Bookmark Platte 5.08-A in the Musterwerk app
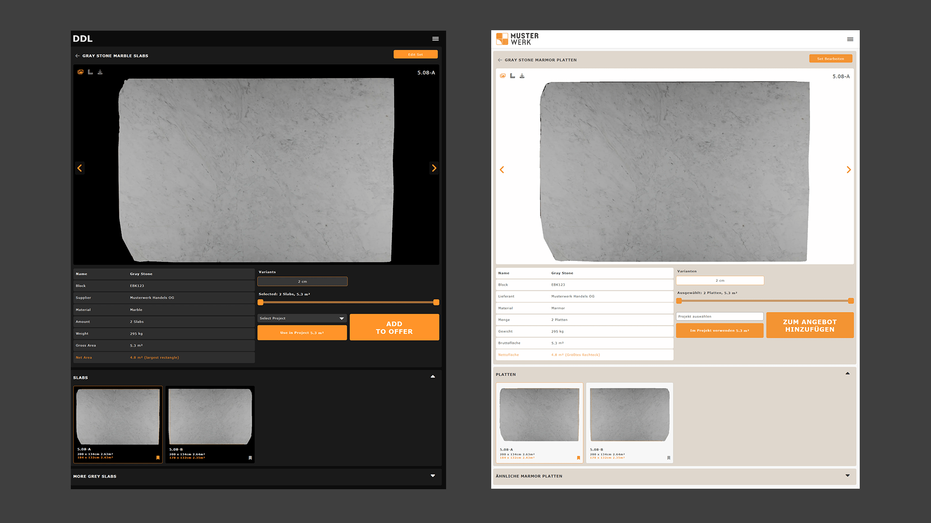The height and width of the screenshot is (523, 931). (x=579, y=457)
